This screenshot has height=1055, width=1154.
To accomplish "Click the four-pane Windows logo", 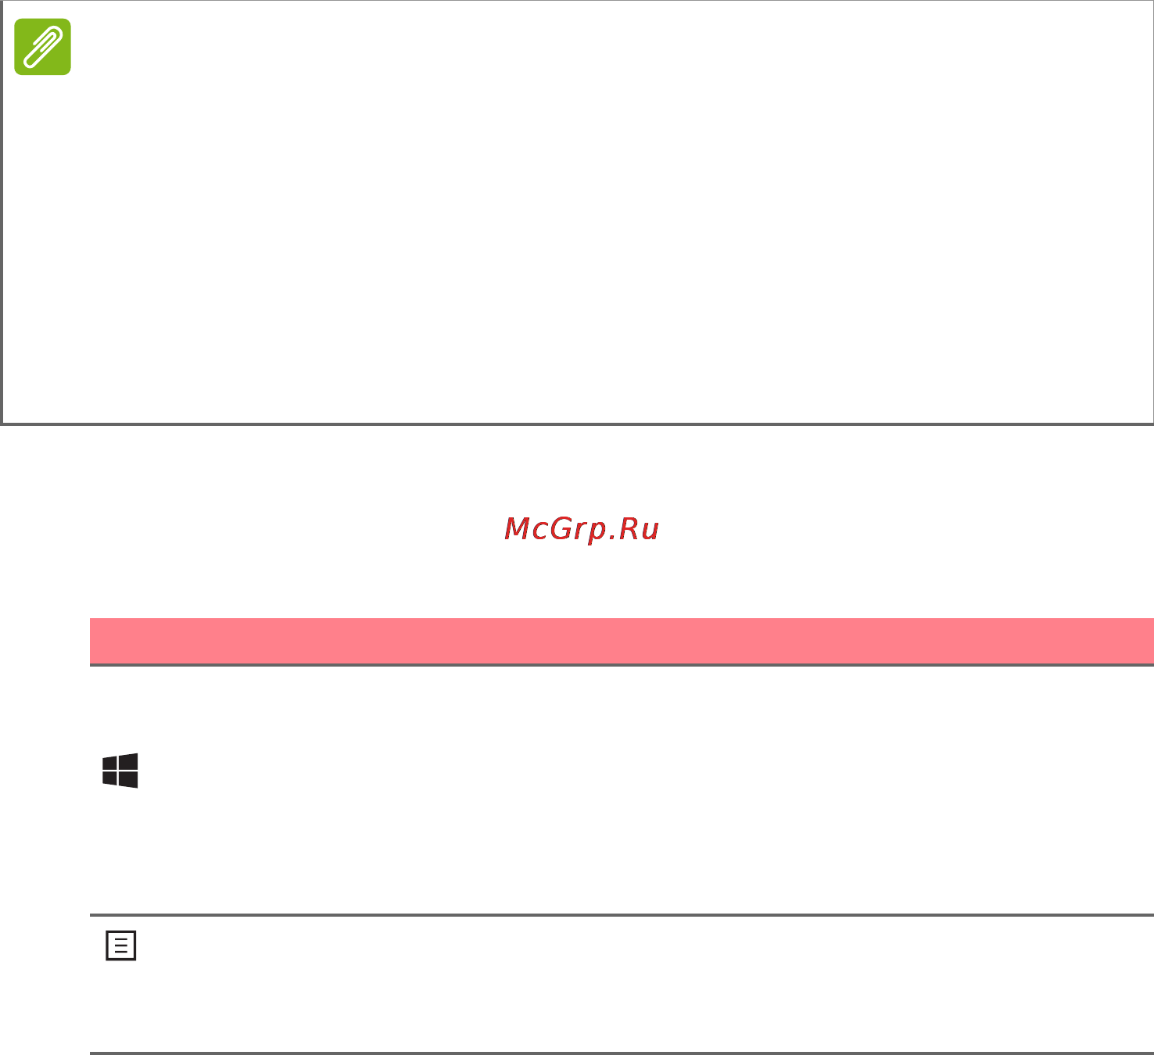I will pos(120,771).
